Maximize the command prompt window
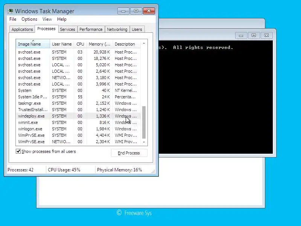This screenshot has height=226, width=301. click(x=254, y=35)
